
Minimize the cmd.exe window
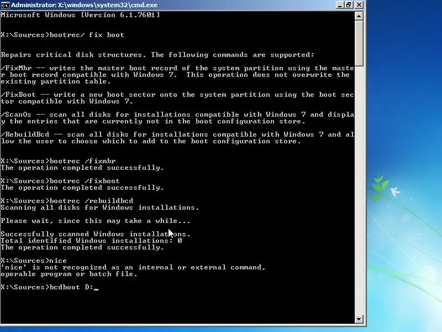(x=340, y=5)
